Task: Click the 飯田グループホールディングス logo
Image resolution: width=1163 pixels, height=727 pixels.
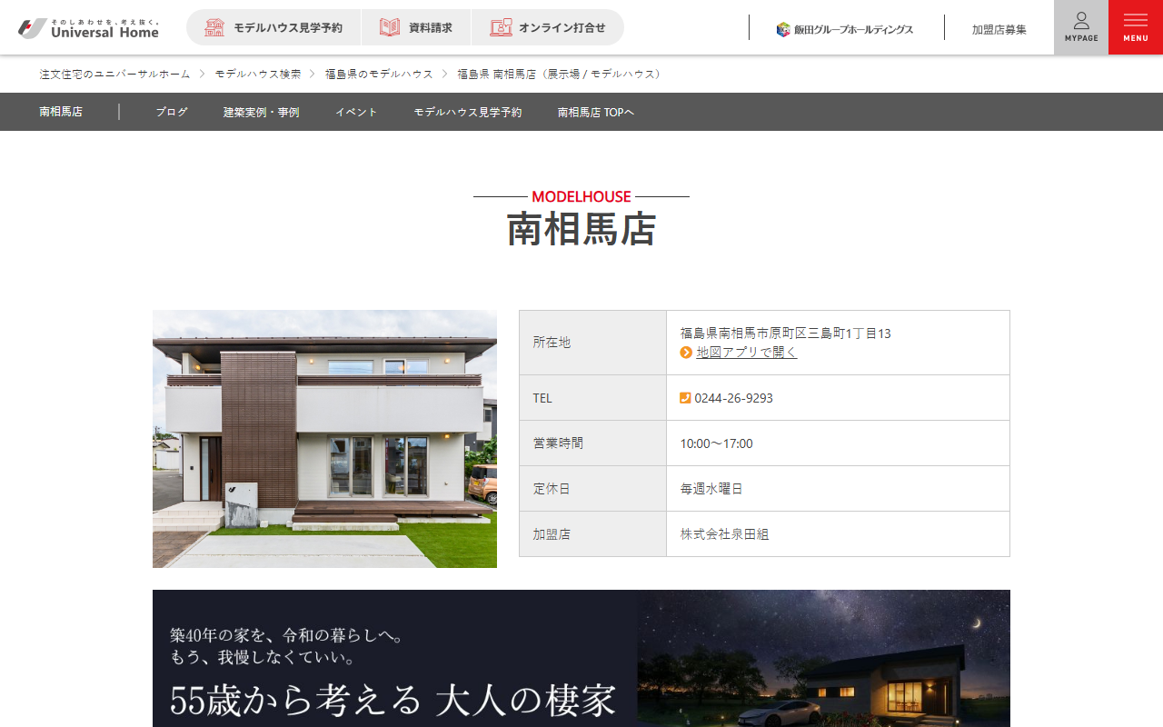Action: 845,29
